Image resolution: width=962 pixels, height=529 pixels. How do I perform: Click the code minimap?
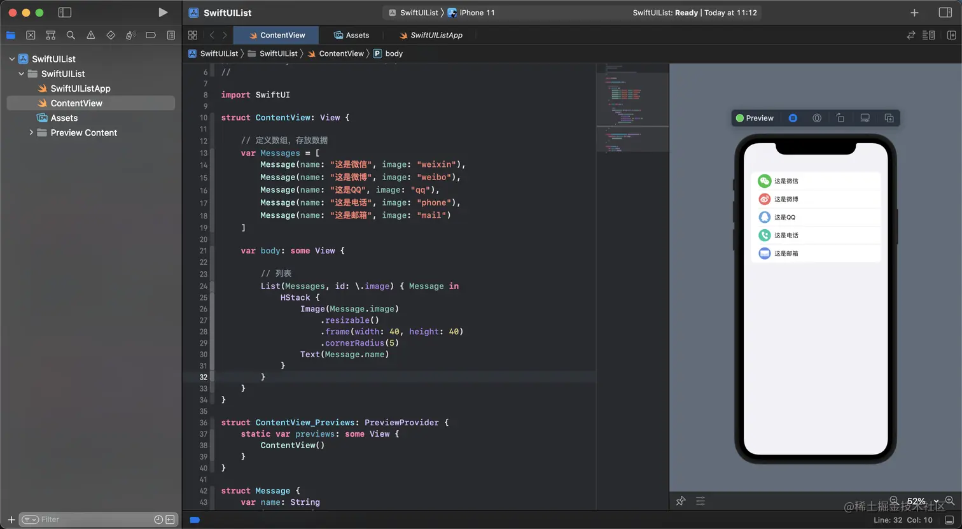pos(632,108)
